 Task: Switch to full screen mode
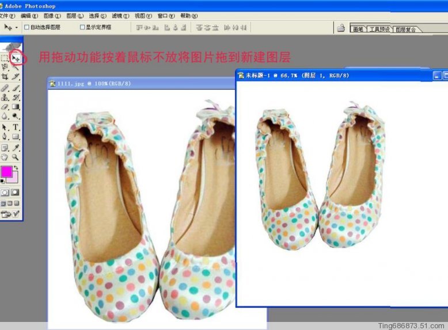[17, 204]
